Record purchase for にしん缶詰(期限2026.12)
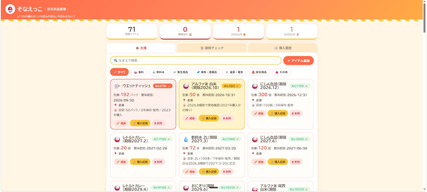 (x=278, y=113)
